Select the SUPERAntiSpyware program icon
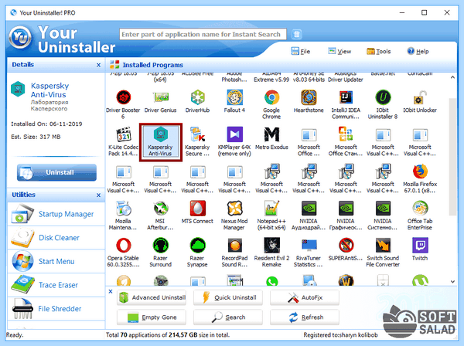Viewport: 464px width, 346px height. click(346, 246)
